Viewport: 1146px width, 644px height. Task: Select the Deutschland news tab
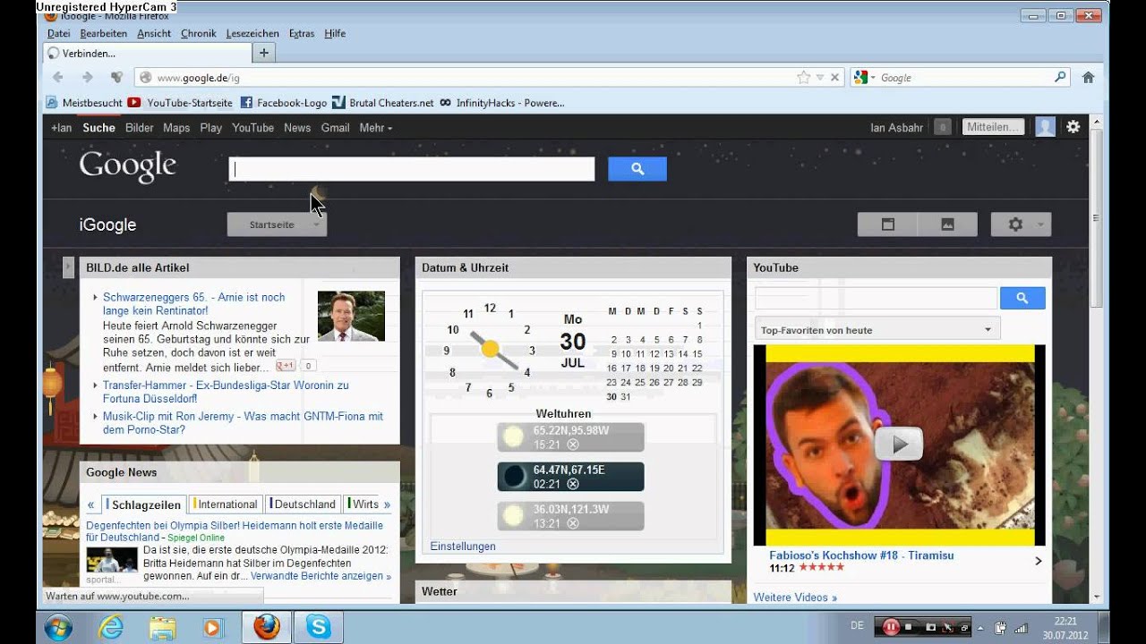tap(304, 504)
